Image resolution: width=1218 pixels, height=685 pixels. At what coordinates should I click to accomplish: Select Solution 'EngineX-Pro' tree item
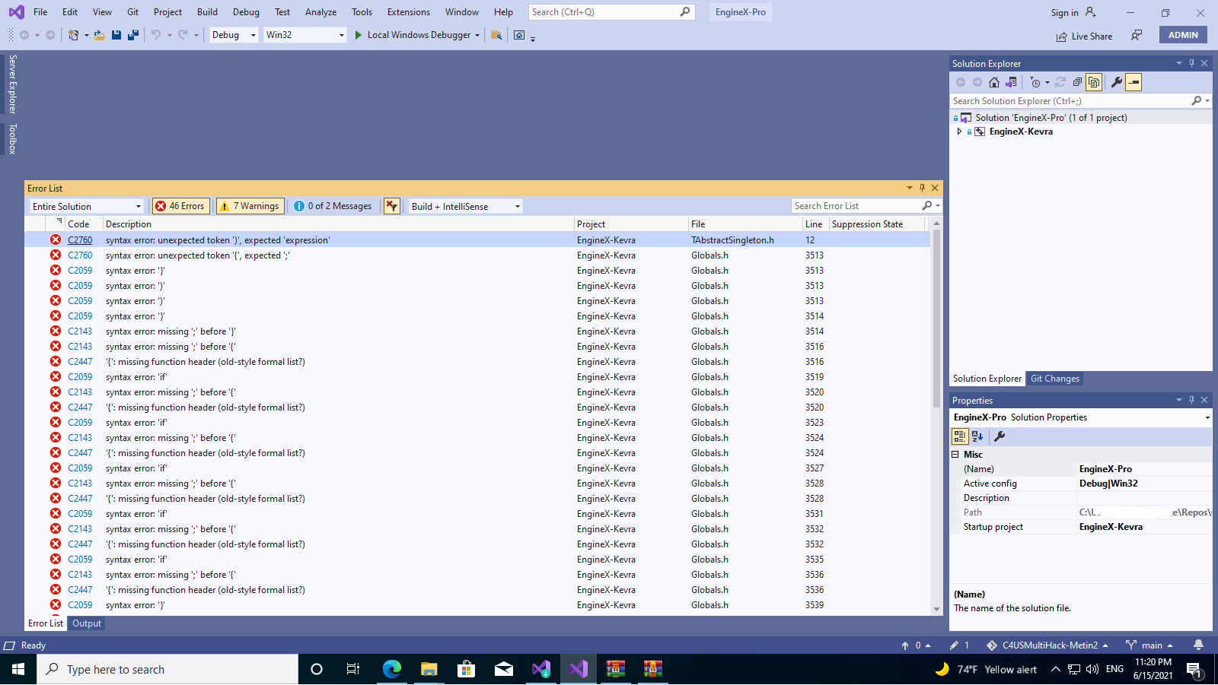click(x=1051, y=118)
